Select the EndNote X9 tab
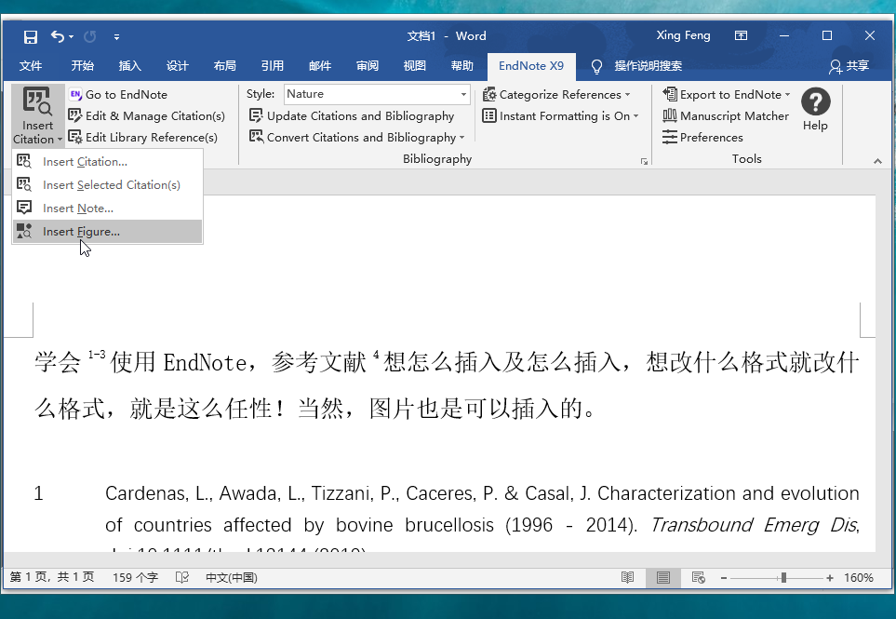 pyautogui.click(x=531, y=66)
